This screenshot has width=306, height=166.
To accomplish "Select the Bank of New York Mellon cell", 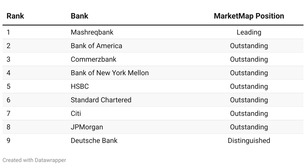I will (x=110, y=73).
